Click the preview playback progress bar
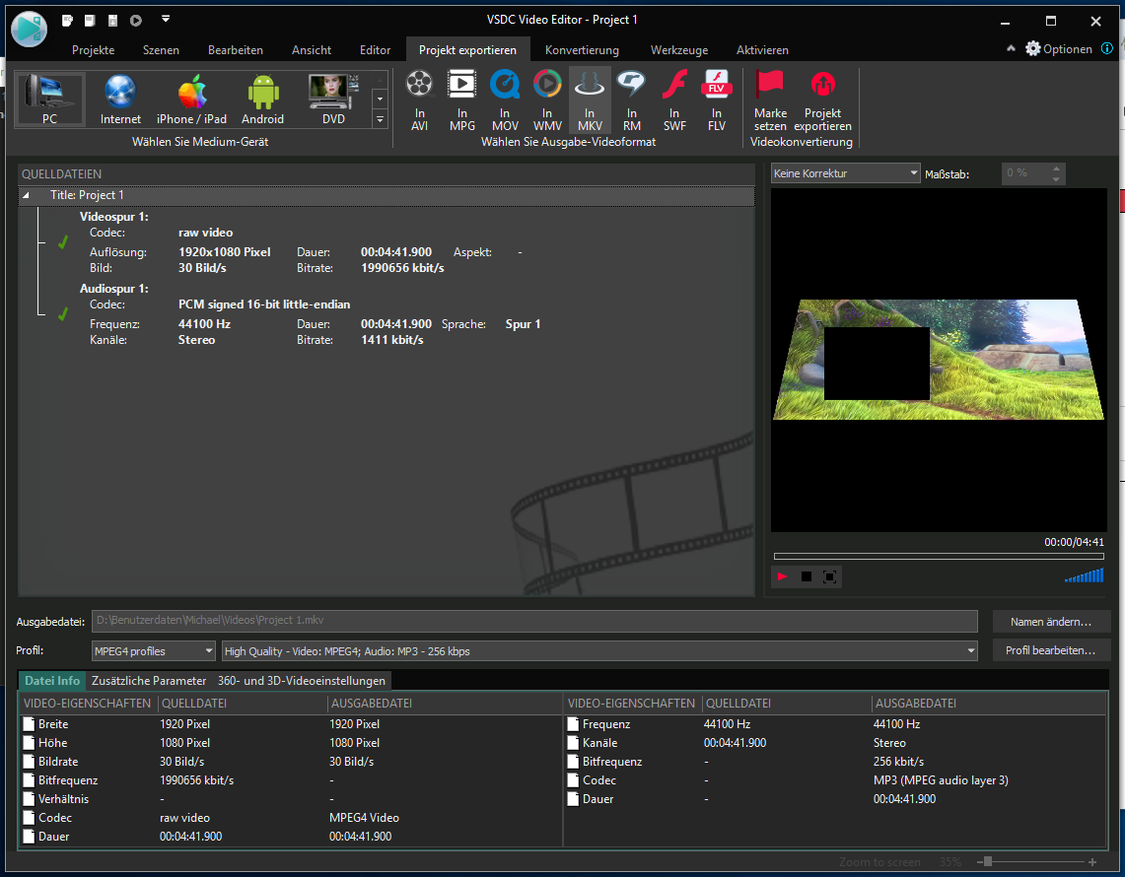 pos(938,557)
